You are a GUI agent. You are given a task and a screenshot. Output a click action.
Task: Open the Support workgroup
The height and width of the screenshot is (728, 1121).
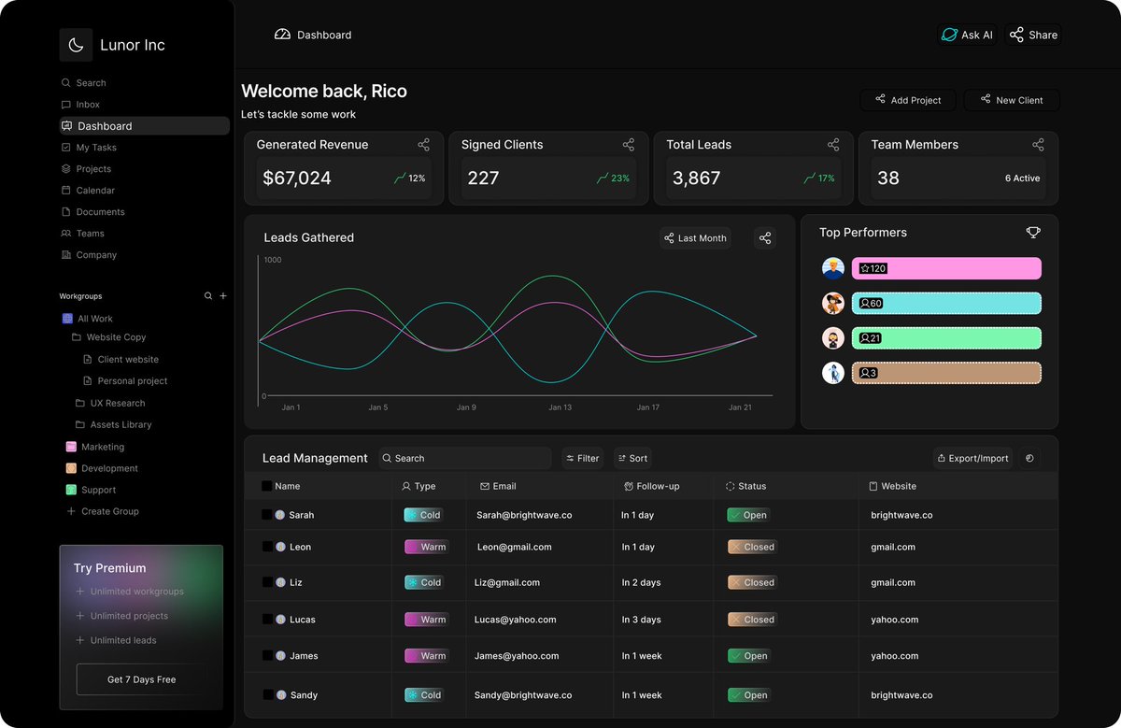pyautogui.click(x=91, y=491)
